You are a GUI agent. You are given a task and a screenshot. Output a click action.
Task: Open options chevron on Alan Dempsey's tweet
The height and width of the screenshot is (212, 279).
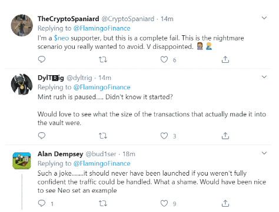pyautogui.click(x=264, y=153)
